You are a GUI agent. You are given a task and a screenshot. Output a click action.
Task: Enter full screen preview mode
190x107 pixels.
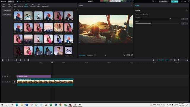pos(132,55)
